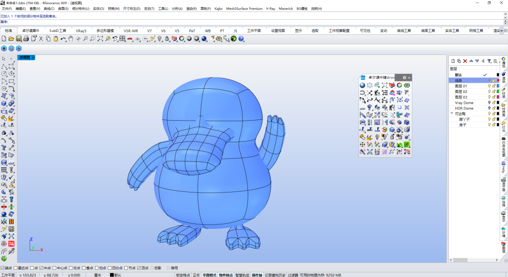Open a file using the folder icon
The image size is (508, 277).
click(11, 39)
